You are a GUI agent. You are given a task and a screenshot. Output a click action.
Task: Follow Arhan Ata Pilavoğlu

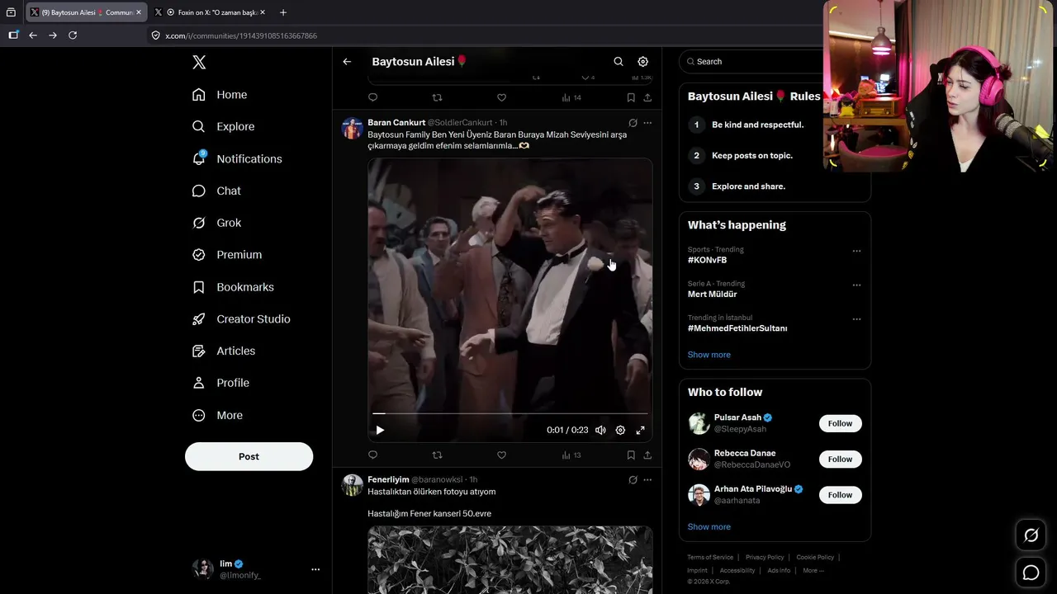point(840,495)
